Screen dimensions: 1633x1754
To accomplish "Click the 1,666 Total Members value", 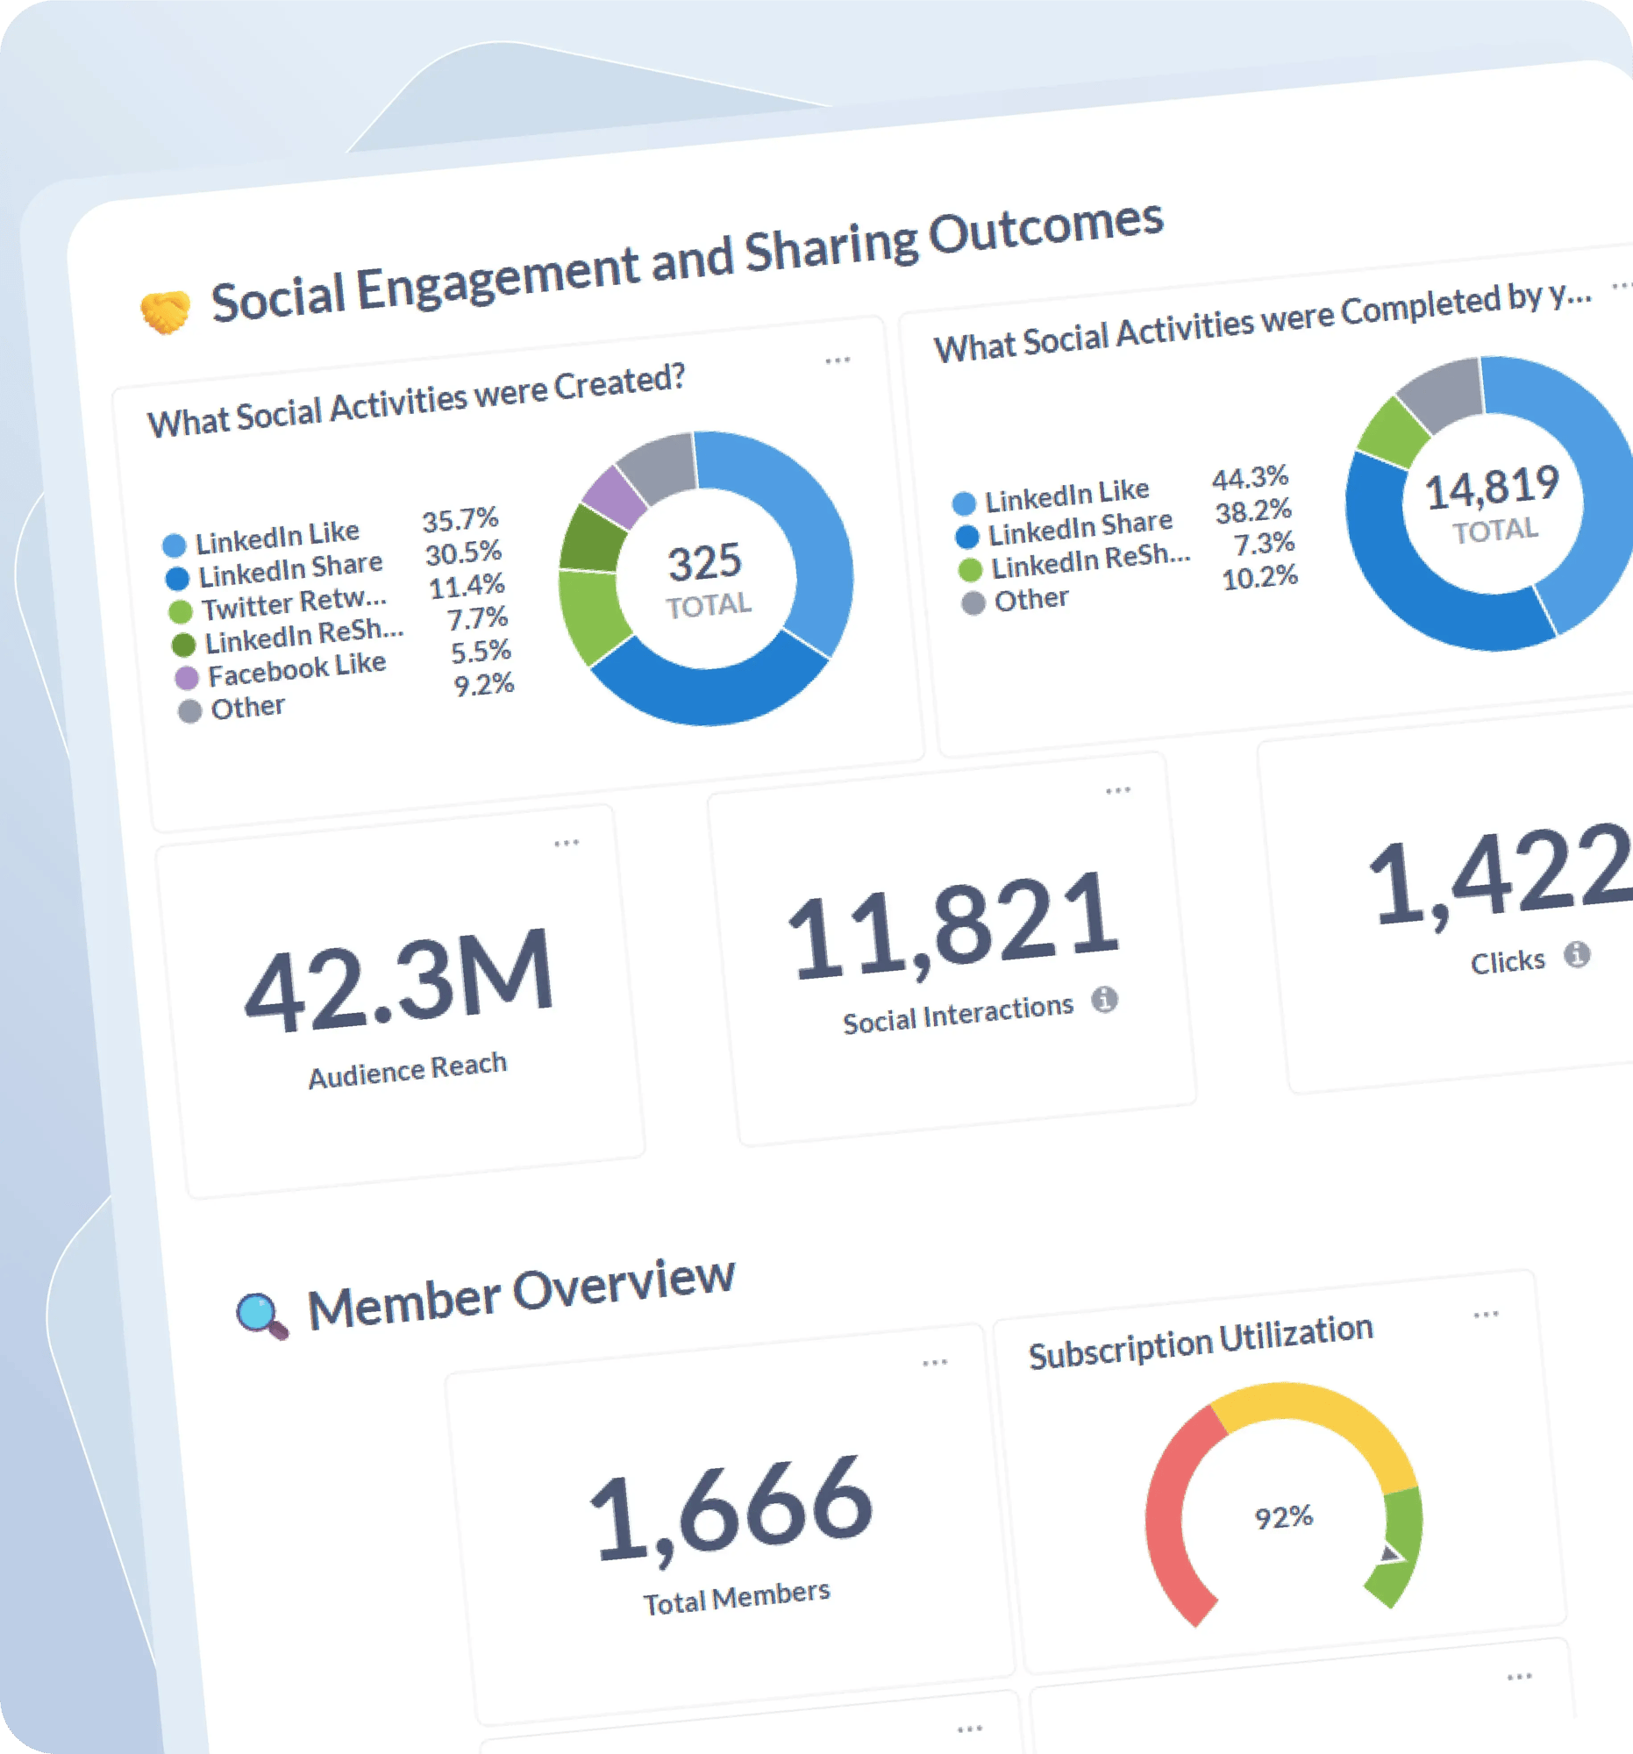I will point(731,1507).
